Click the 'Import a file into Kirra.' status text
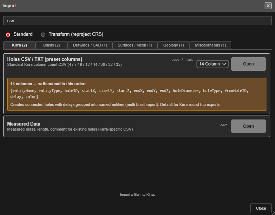275x215 pixels. (137, 195)
